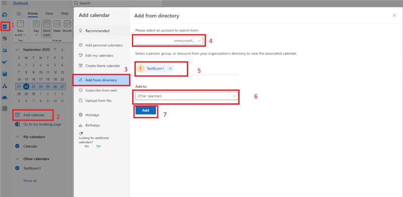Select Create blank calendar
Viewport: 403px width, 197px height.
click(x=102, y=66)
